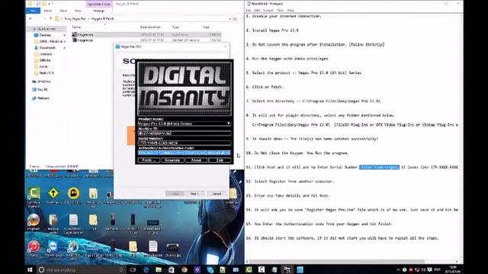Viewport: 488px width, 274px height.
Task: Click the Serial Number field in the keygen
Action: pos(185,142)
